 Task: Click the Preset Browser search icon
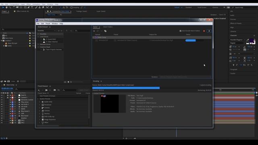click(x=64, y=90)
